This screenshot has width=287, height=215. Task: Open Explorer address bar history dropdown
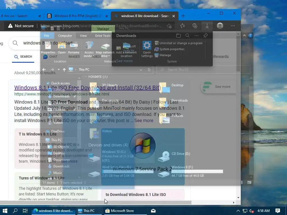(141, 70)
